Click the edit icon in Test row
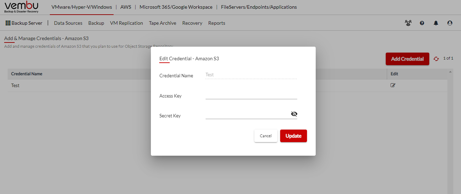The height and width of the screenshot is (194, 461). coord(393,85)
